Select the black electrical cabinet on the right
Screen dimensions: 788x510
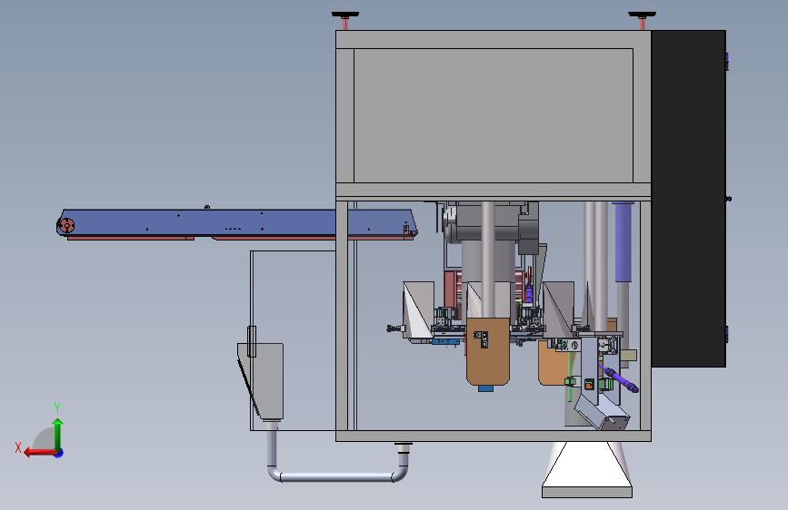[x=689, y=198]
